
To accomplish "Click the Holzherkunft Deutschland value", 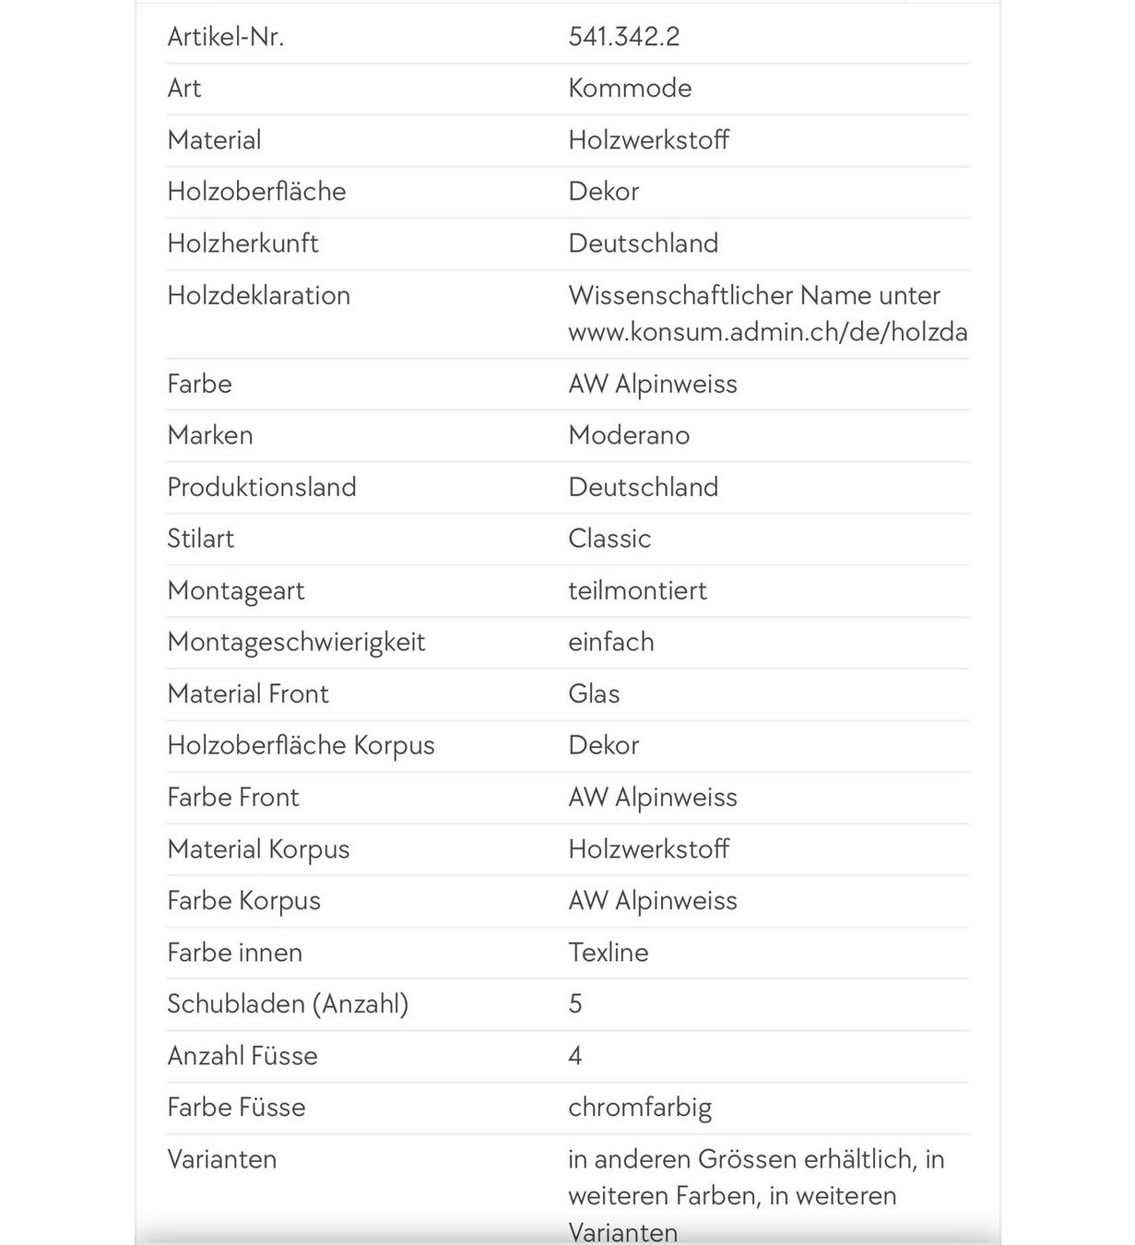I will click(x=644, y=243).
